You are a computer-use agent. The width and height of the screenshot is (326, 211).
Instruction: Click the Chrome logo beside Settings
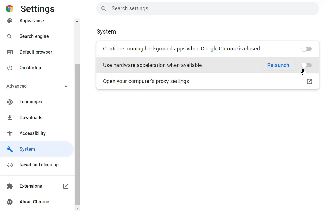pos(9,8)
